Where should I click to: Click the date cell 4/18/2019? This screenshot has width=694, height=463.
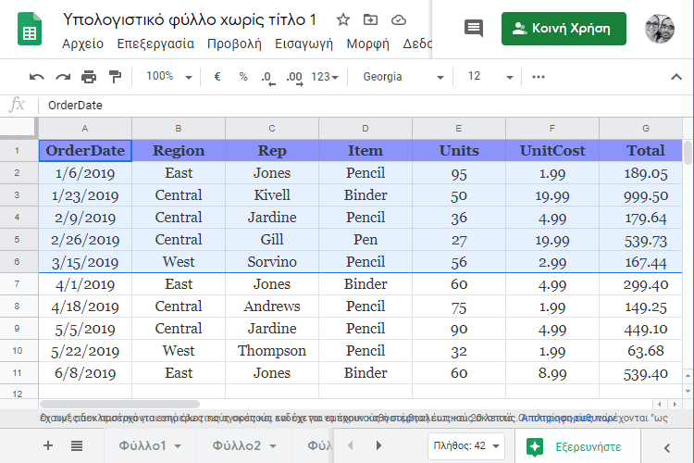point(85,307)
